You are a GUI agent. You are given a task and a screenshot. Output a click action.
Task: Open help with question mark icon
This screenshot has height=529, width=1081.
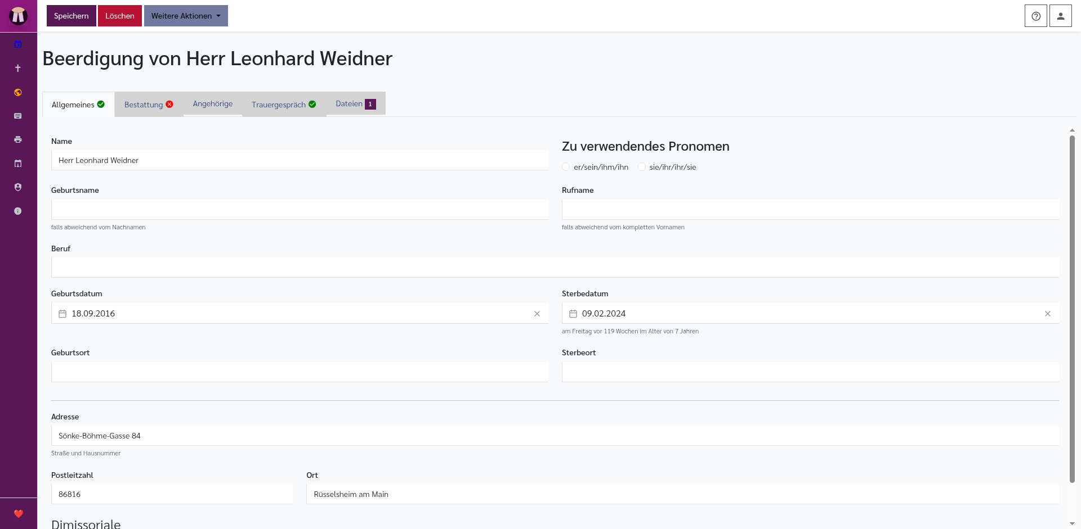pyautogui.click(x=1035, y=16)
